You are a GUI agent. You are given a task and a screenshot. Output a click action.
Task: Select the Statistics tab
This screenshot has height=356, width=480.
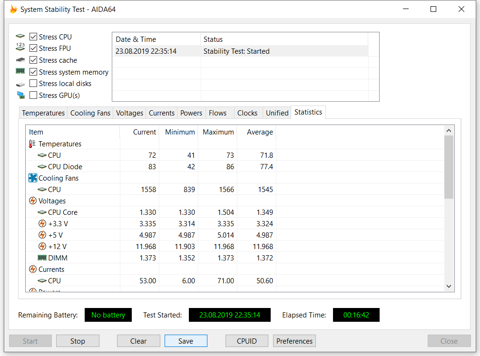(x=308, y=112)
